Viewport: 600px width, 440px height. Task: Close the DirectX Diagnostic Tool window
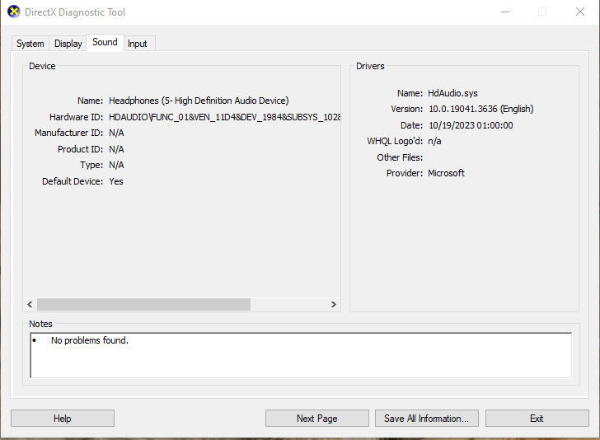[x=579, y=12]
